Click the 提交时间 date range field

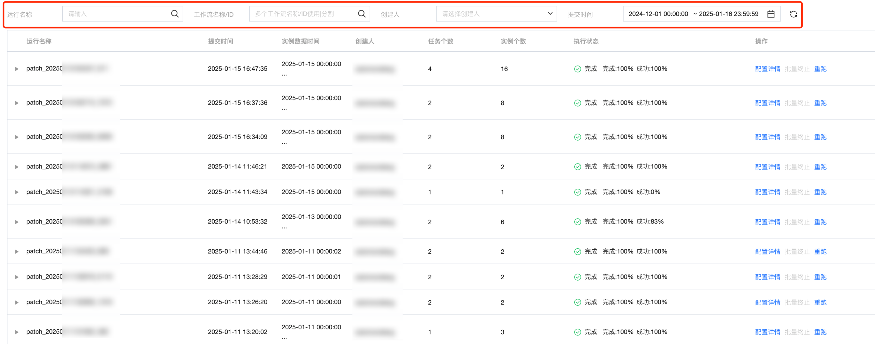click(x=693, y=14)
